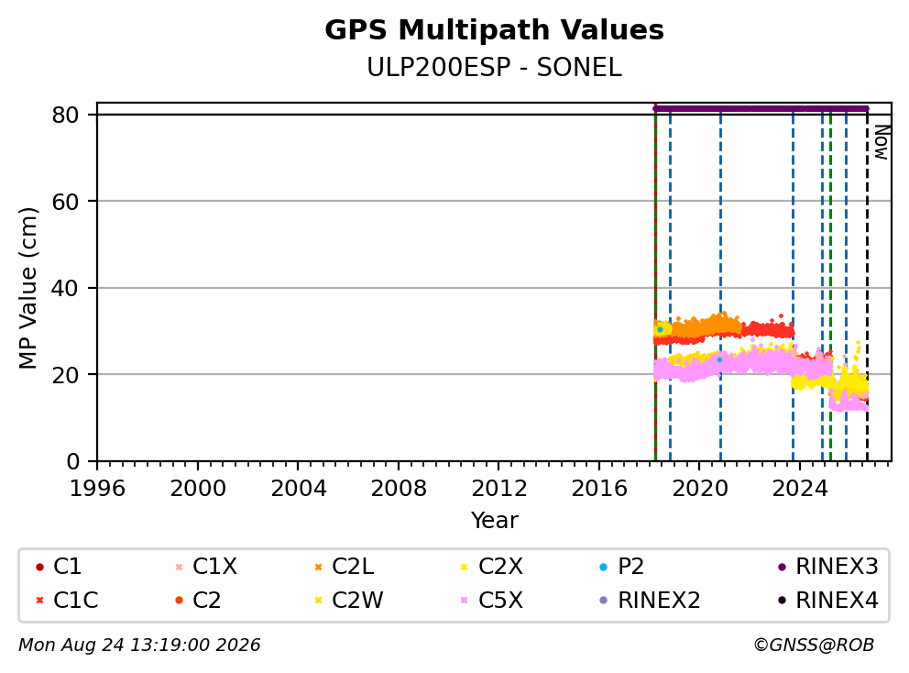The width and height of the screenshot is (909, 673).
Task: Click the RINEX3 purple legend dot
Action: click(782, 567)
